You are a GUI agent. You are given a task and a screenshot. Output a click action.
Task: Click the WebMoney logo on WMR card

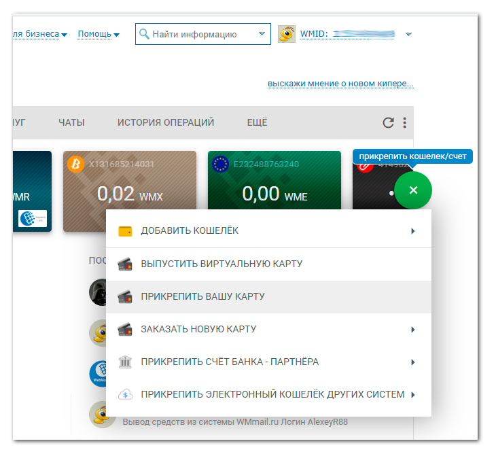(33, 218)
